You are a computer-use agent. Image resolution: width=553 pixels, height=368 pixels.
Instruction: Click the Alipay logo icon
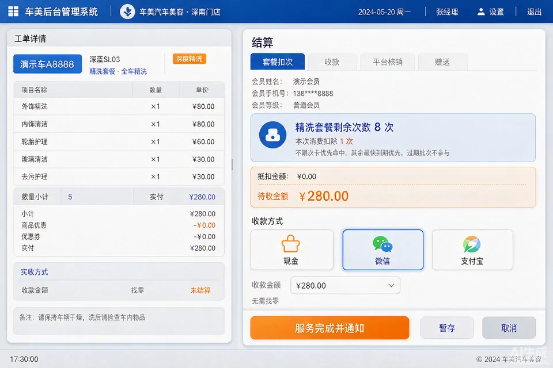(x=472, y=244)
